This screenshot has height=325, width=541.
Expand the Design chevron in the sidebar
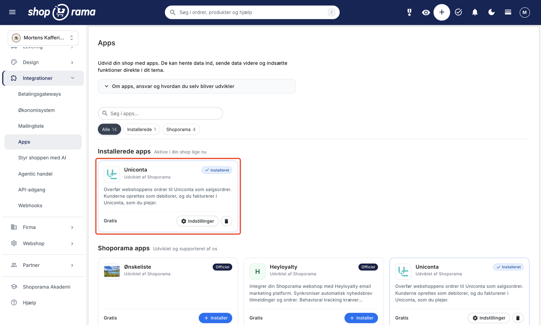click(x=72, y=62)
